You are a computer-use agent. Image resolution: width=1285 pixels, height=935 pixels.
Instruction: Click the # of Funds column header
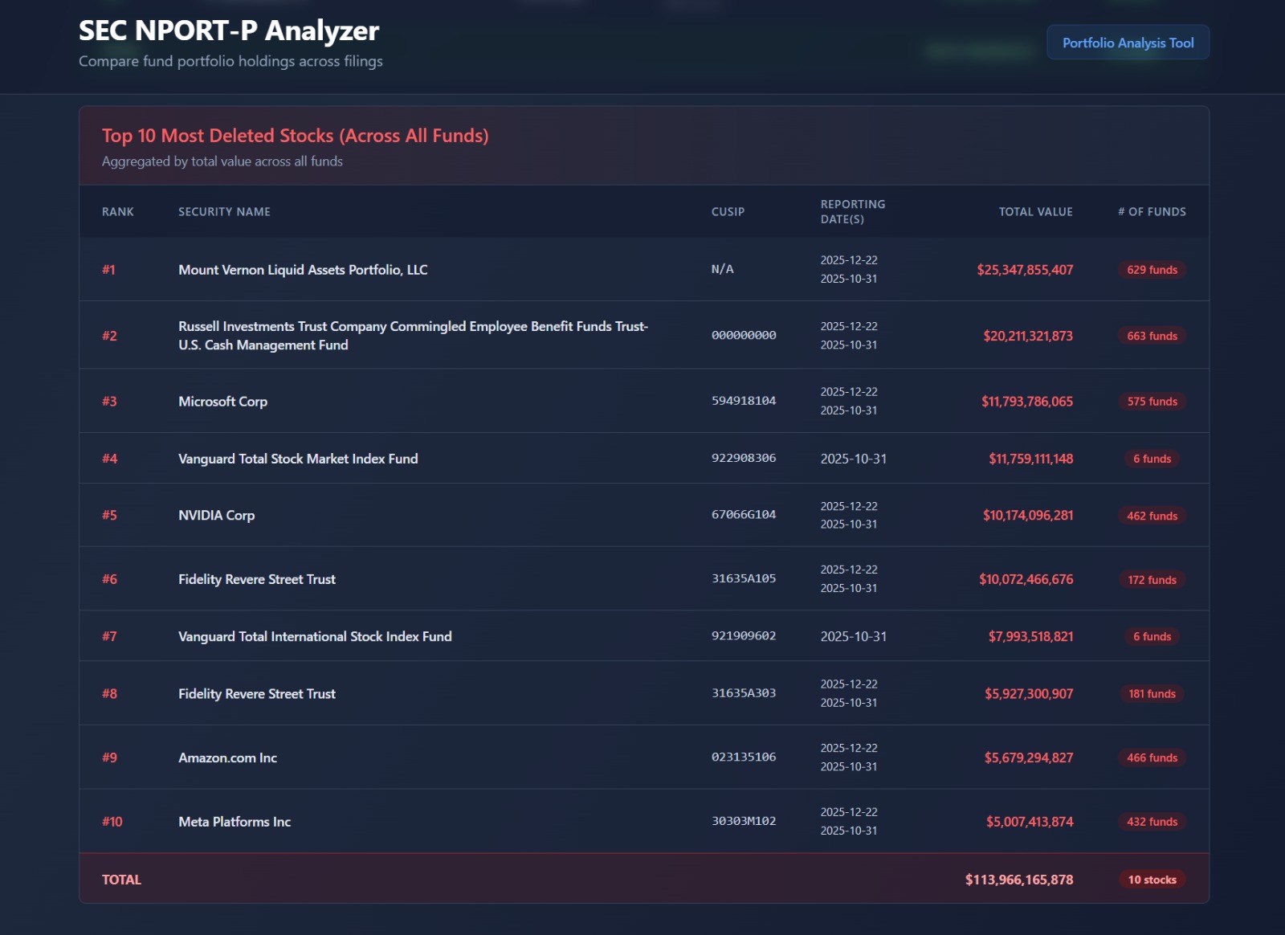point(1152,212)
